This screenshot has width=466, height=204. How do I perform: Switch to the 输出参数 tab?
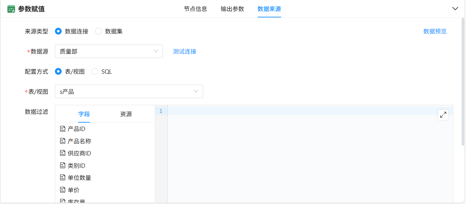pos(232,9)
